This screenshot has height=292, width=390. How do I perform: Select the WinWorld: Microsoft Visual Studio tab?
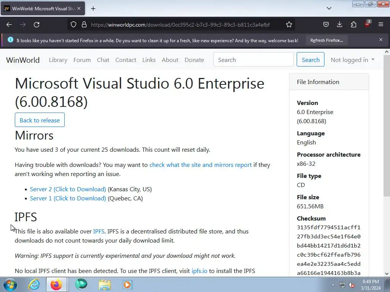pos(43,8)
